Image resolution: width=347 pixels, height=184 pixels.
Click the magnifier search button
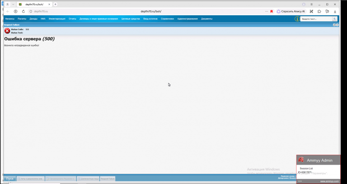(335, 19)
